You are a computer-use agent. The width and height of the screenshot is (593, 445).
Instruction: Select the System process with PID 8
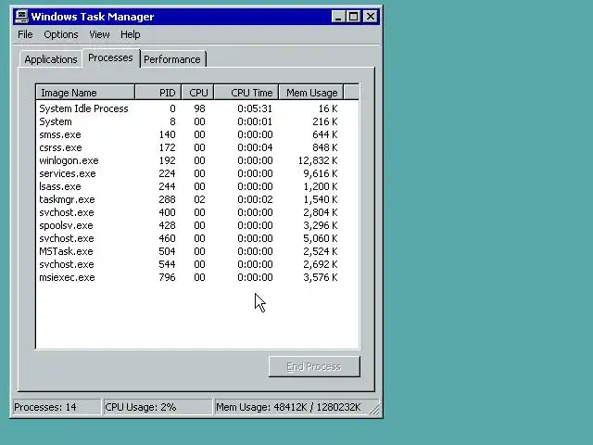(x=197, y=121)
